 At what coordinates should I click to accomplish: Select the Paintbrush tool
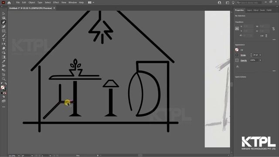pos(3,35)
